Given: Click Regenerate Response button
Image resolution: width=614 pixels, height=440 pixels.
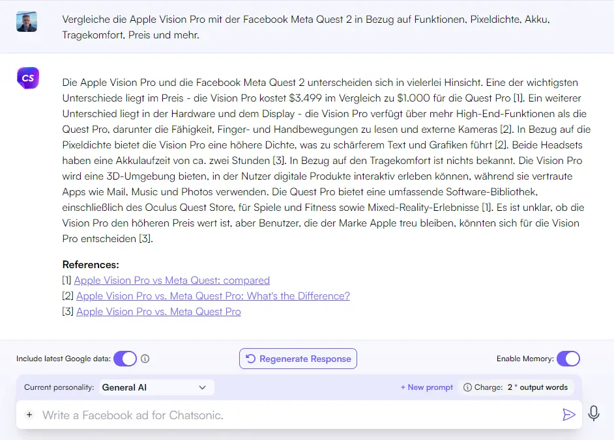Looking at the screenshot, I should 298,359.
